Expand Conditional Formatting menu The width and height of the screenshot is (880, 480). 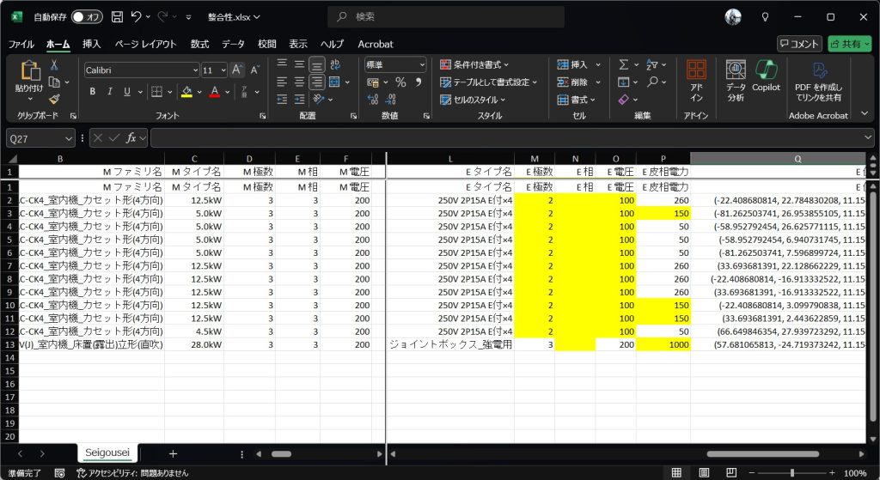[x=474, y=64]
